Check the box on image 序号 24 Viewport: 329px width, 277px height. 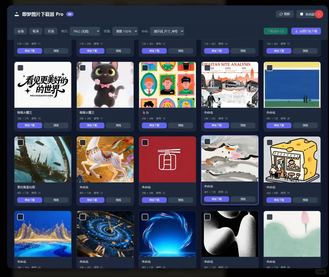[207, 142]
